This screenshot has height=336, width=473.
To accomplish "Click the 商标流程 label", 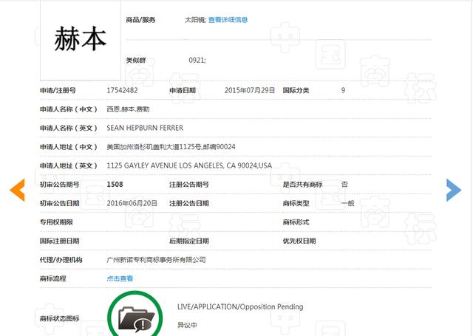I will (x=53, y=278).
